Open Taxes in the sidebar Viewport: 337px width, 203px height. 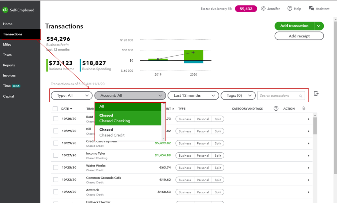coord(7,55)
